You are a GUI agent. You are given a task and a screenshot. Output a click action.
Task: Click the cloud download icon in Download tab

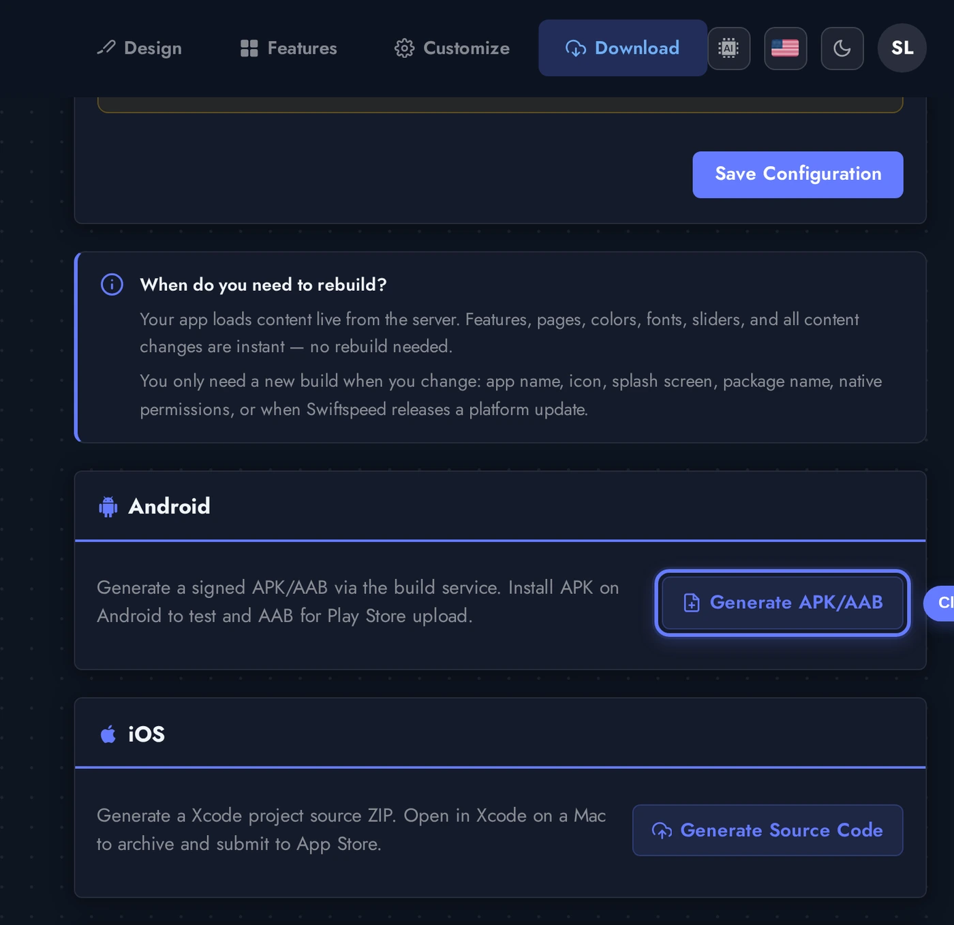[x=576, y=48]
